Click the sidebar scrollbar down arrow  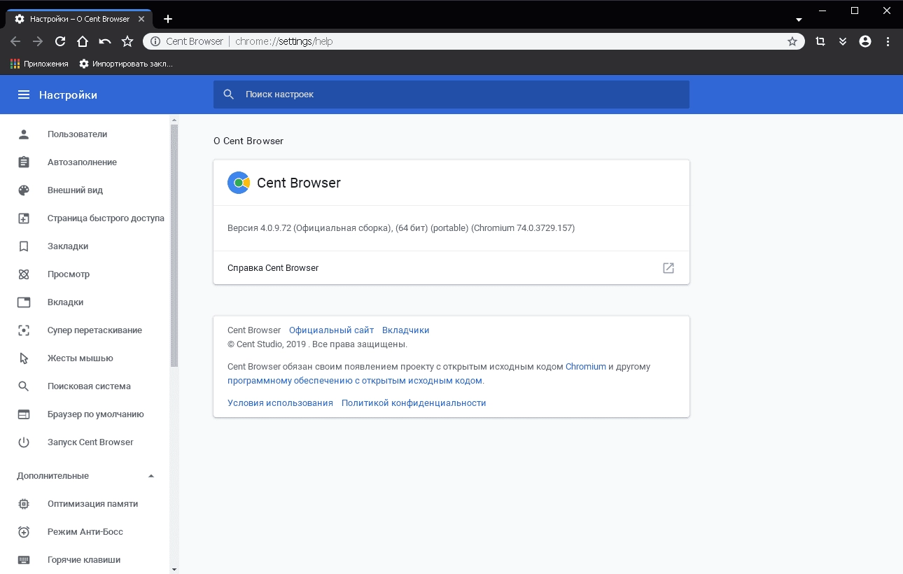pyautogui.click(x=174, y=569)
